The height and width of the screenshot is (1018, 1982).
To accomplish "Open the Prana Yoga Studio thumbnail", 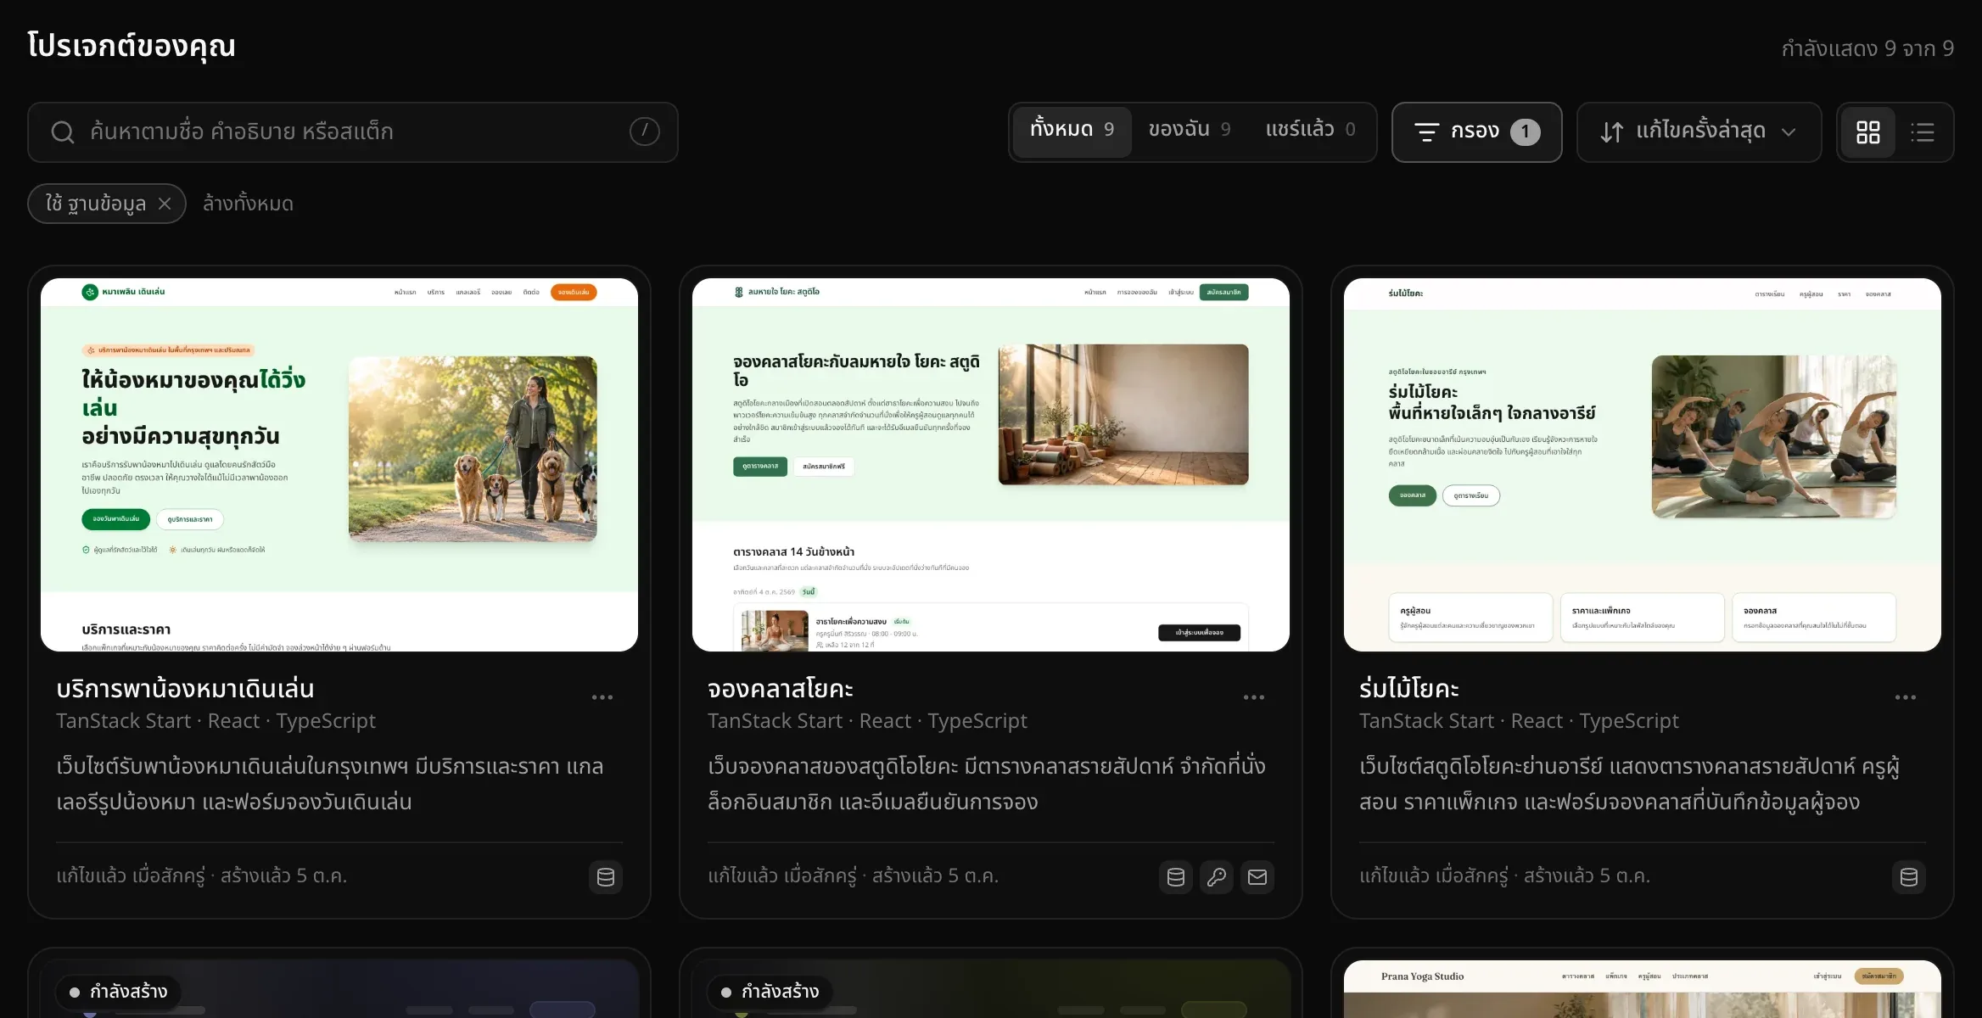I will coord(1643,989).
